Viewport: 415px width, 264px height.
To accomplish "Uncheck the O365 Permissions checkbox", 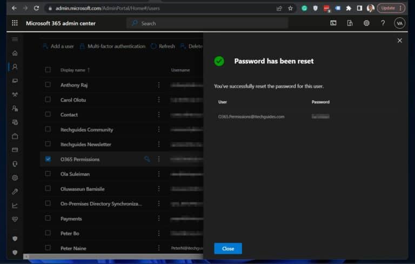I will tap(48, 159).
